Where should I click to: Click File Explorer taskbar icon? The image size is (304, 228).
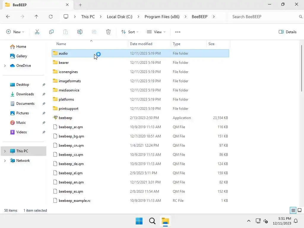[x=165, y=221]
